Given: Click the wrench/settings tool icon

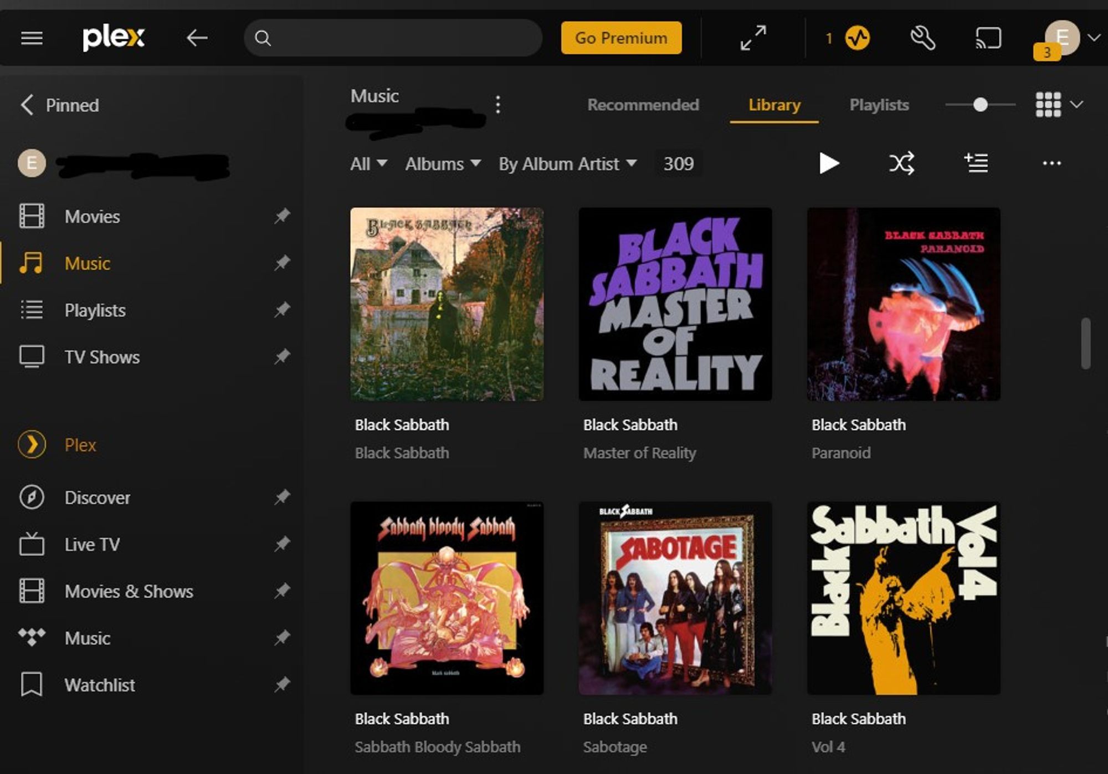Looking at the screenshot, I should click(920, 37).
